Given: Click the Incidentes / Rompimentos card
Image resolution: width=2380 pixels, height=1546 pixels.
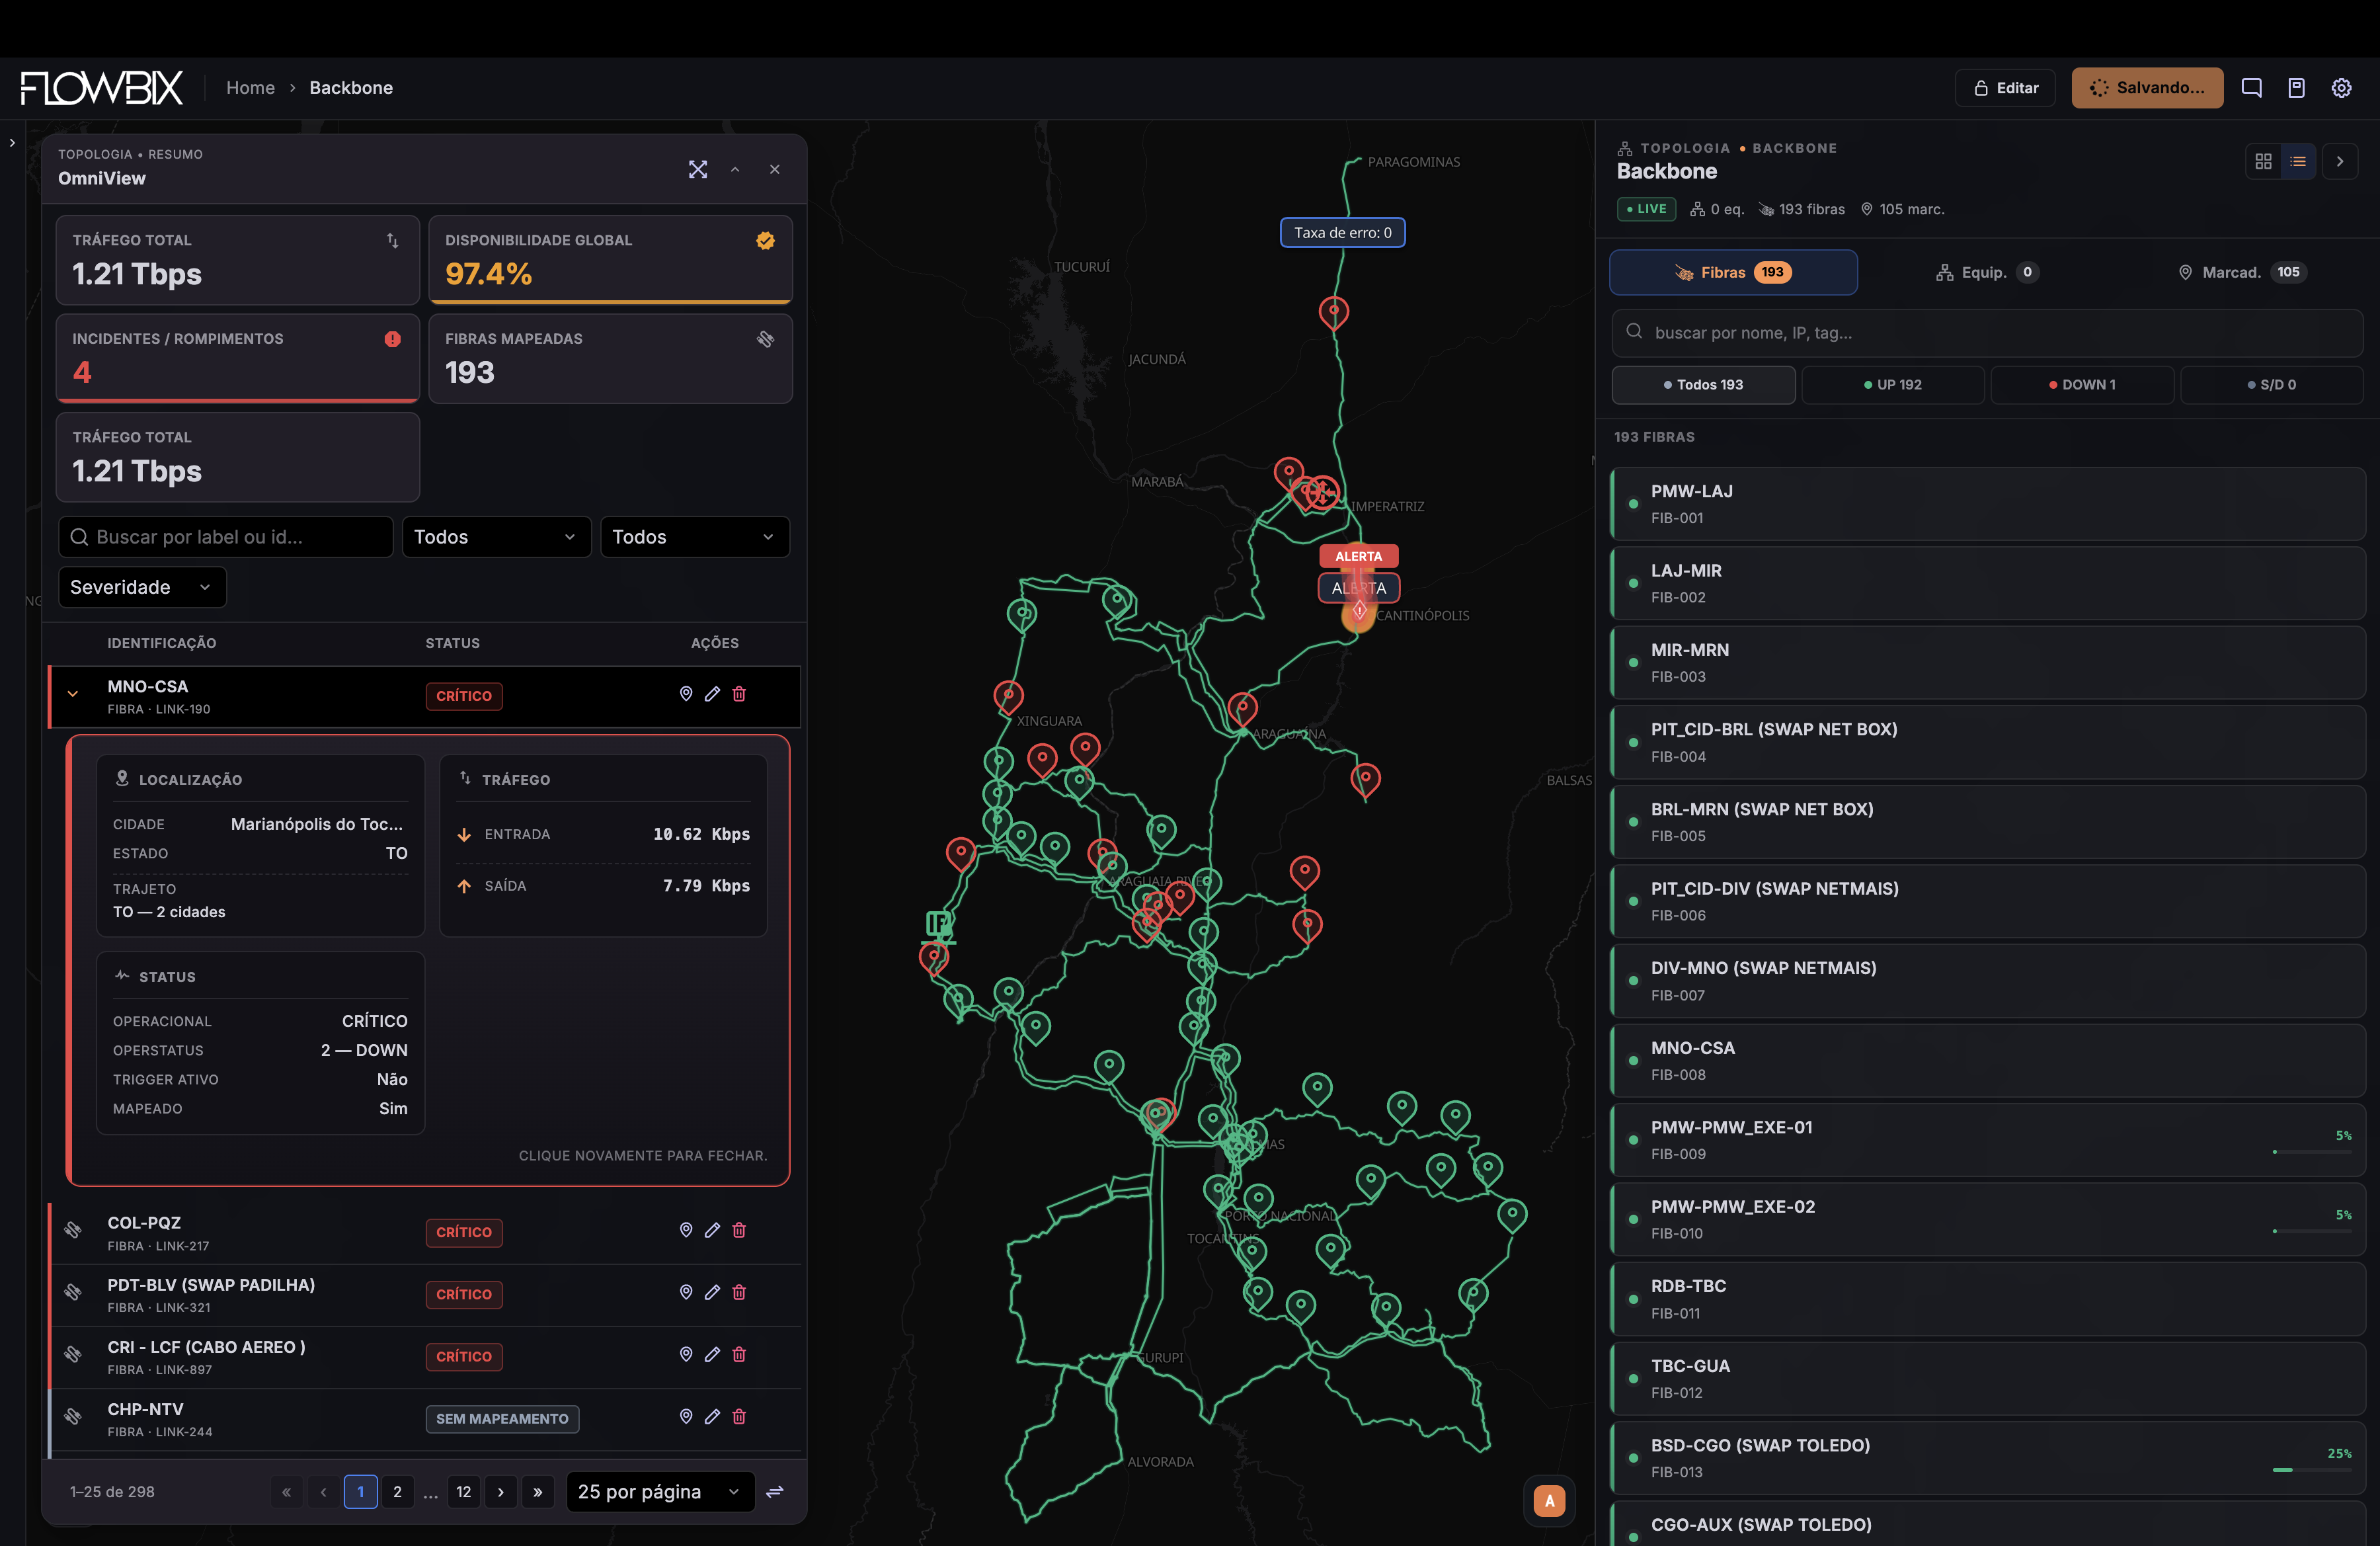Looking at the screenshot, I should pos(238,358).
